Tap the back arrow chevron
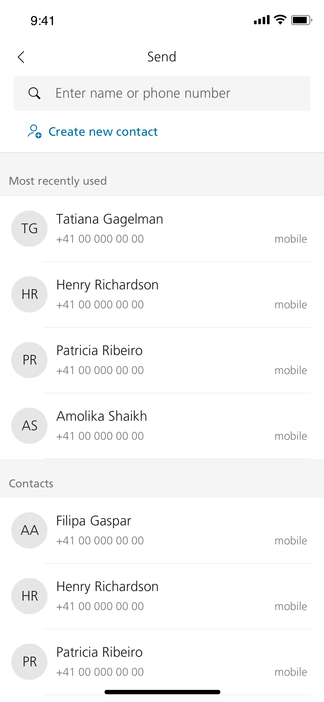The height and width of the screenshot is (702, 324). pos(21,57)
